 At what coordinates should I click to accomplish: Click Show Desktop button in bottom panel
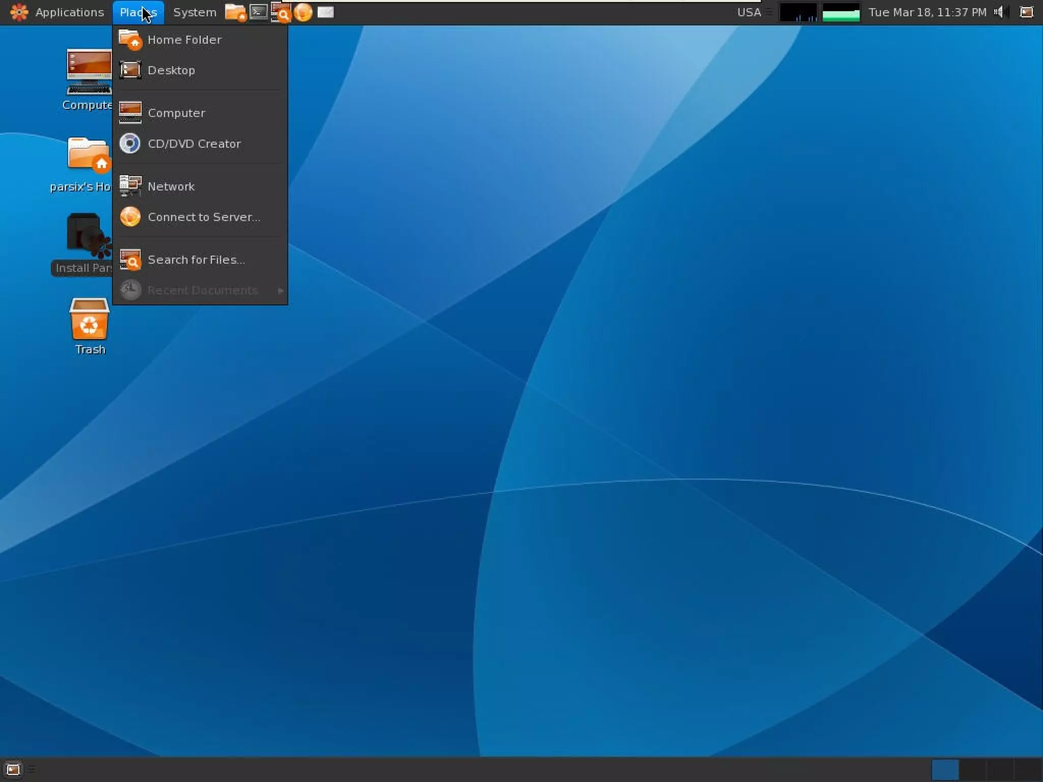click(x=13, y=769)
